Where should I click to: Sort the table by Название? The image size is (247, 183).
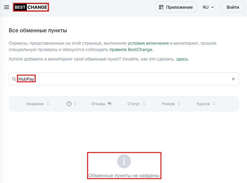pyautogui.click(x=35, y=104)
